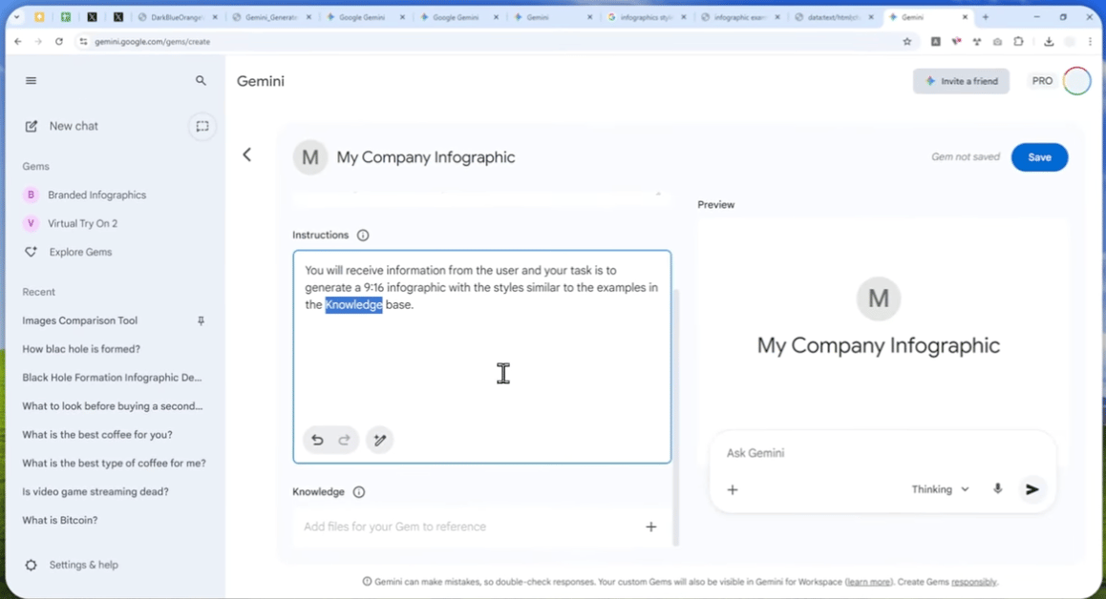The image size is (1106, 599).
Task: Open 'What to look before buying a second' chat
Action: point(112,406)
